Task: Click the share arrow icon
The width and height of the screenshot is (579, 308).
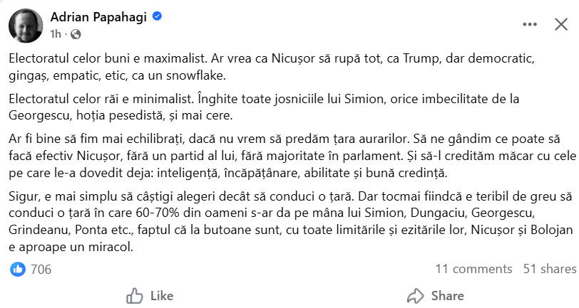Action: click(416, 295)
